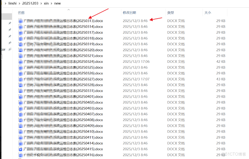The height and width of the screenshot is (159, 249).
Task: Go to the xin folder in breadcrumb
Action: 46,3
